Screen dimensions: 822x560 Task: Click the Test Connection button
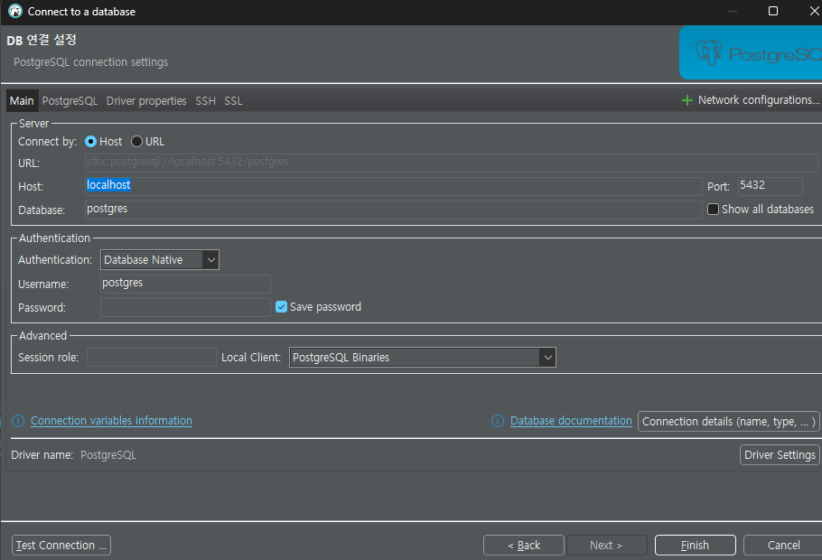(x=61, y=546)
